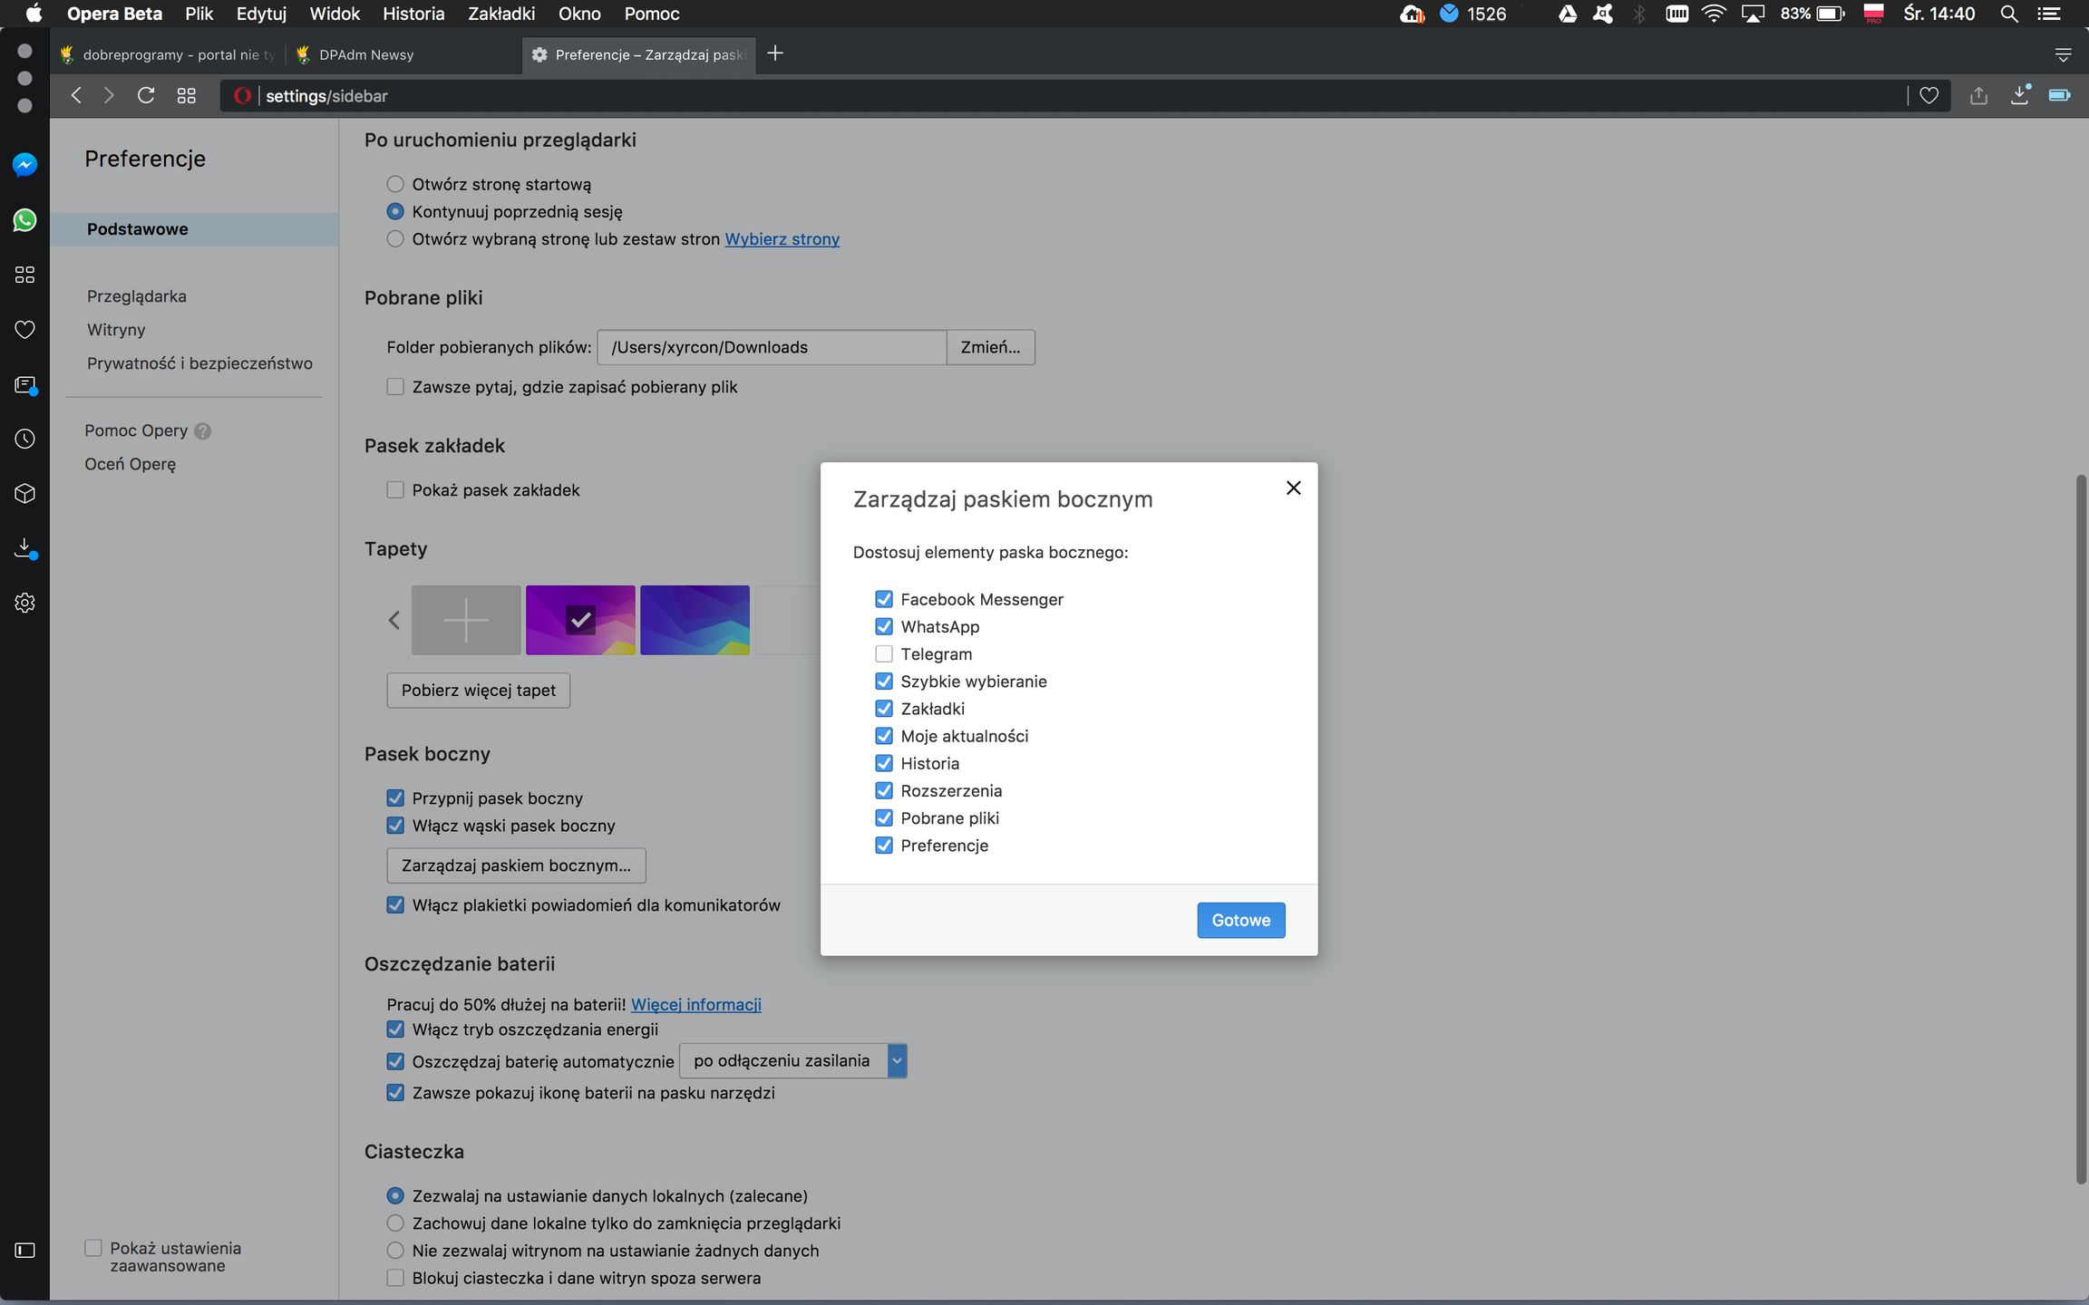Viewport: 2089px width, 1305px height.
Task: Expand the 'po odłączeniu zasilania' dropdown
Action: tap(896, 1061)
